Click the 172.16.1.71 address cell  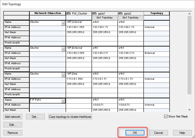click(105, 80)
